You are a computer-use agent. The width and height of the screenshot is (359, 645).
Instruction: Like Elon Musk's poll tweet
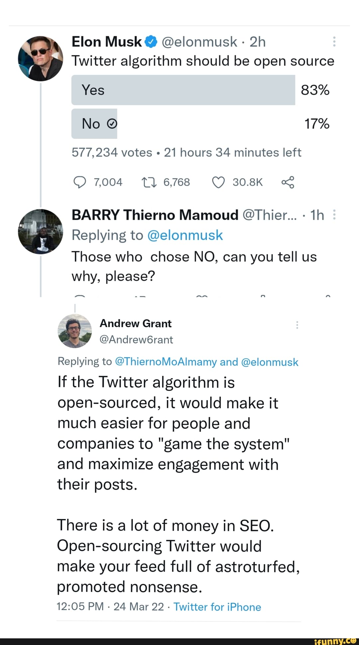218,182
